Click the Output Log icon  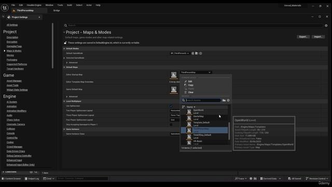pos(26,179)
